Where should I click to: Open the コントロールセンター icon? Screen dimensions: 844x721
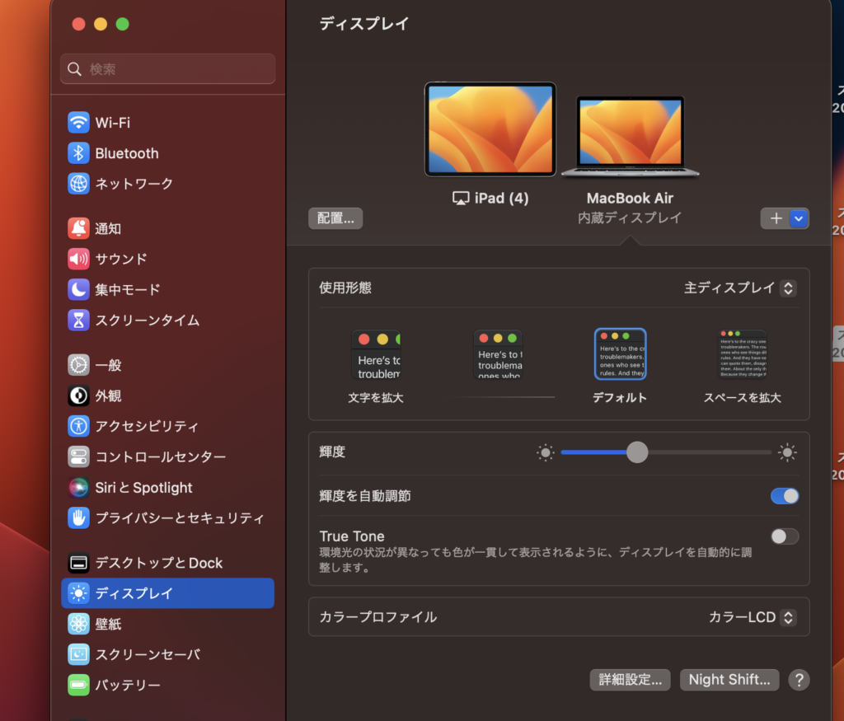(x=78, y=456)
